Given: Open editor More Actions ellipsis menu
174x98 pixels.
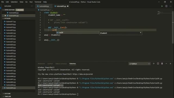Looking at the screenshot, I should tap(170, 6).
